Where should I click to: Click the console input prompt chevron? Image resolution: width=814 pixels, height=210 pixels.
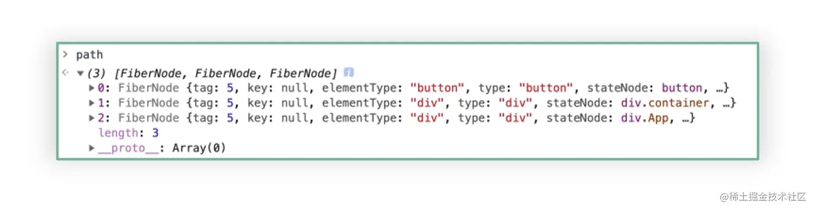pyautogui.click(x=65, y=54)
